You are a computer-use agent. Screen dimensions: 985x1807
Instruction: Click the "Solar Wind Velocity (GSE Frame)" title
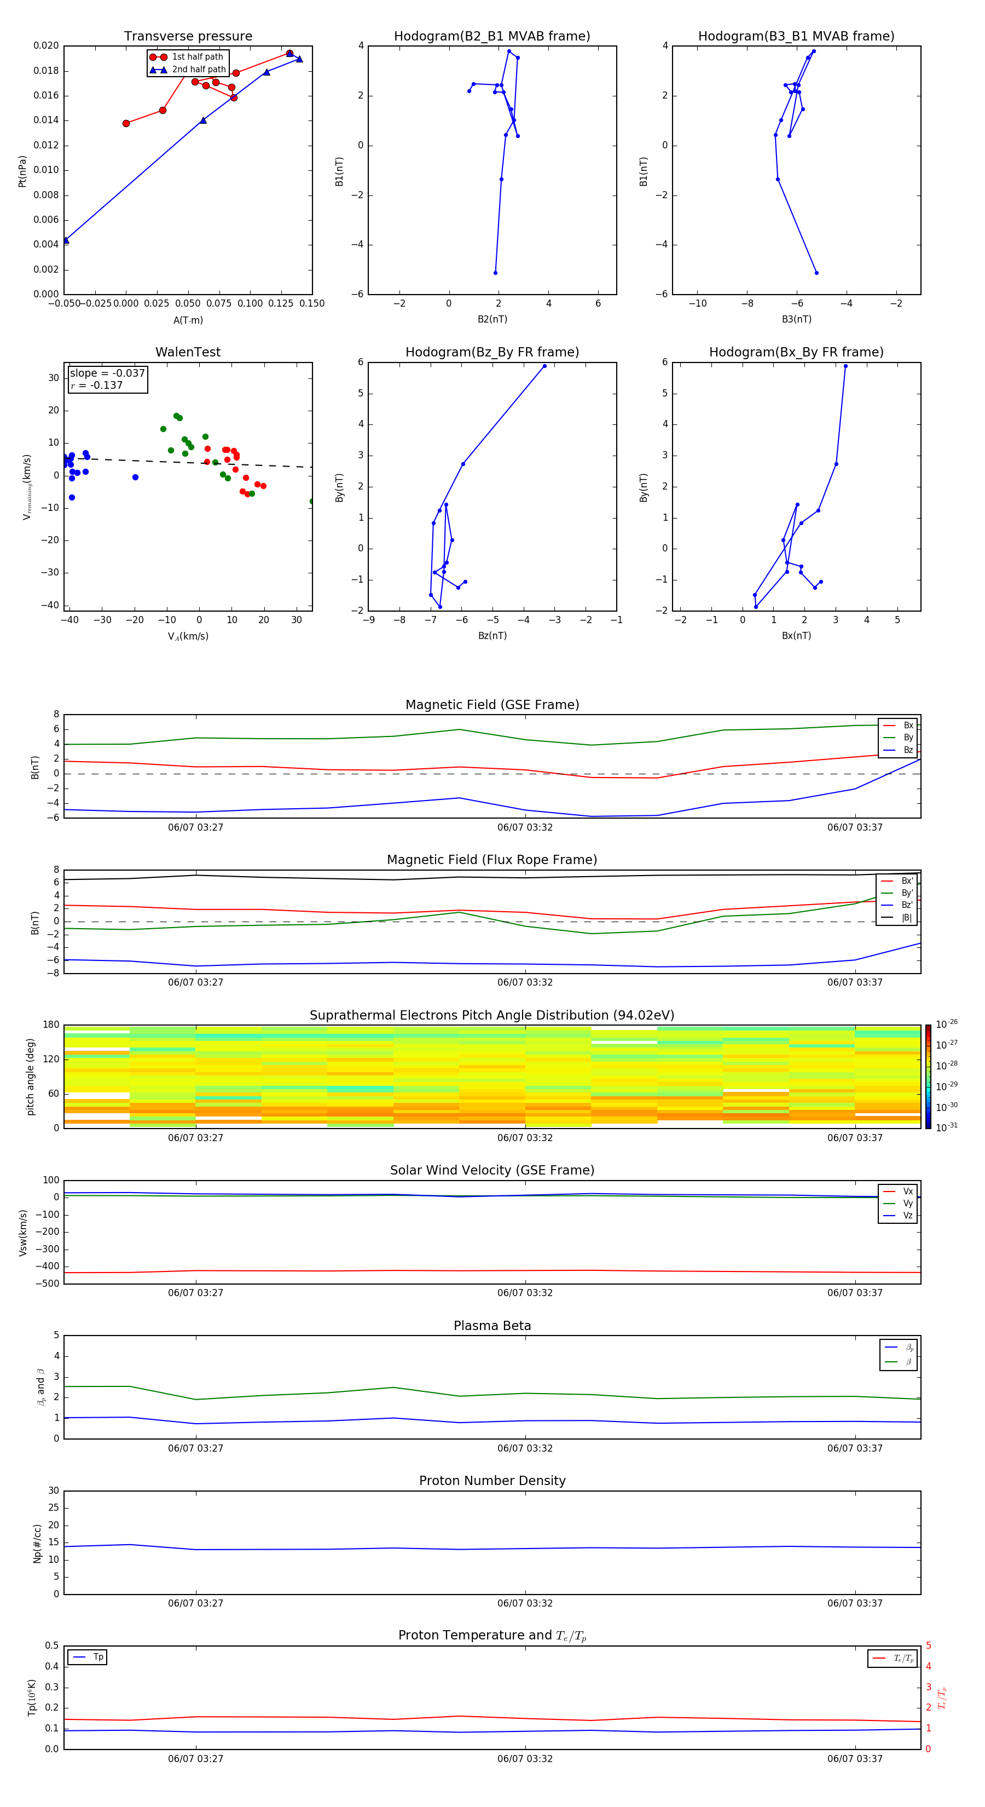[492, 1171]
